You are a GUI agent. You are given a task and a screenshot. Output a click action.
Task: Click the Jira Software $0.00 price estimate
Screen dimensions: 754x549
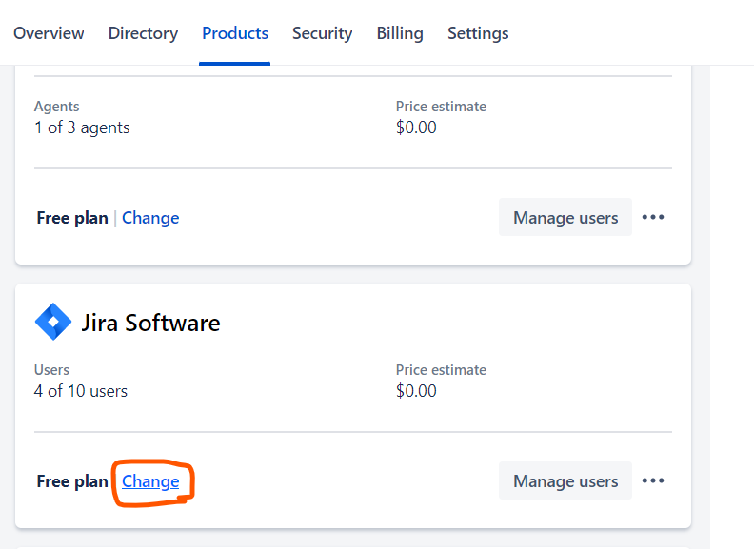[x=416, y=391]
